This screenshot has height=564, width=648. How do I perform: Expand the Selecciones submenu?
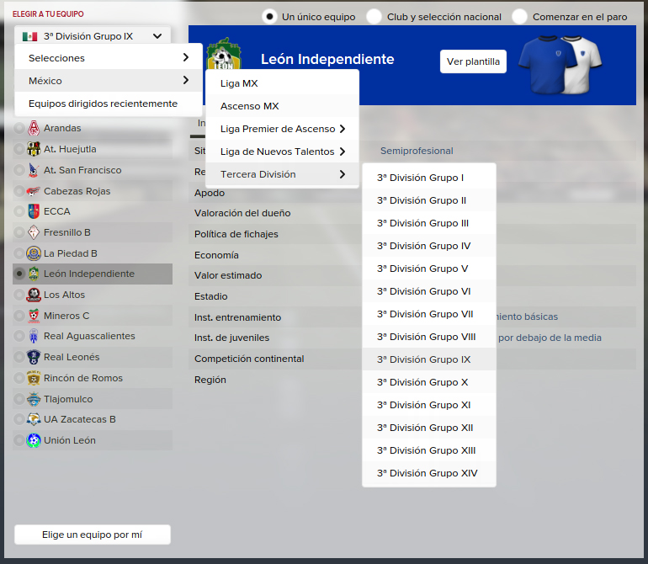coord(109,58)
